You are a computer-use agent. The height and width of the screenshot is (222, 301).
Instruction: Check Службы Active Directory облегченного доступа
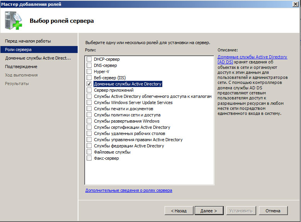(89, 96)
